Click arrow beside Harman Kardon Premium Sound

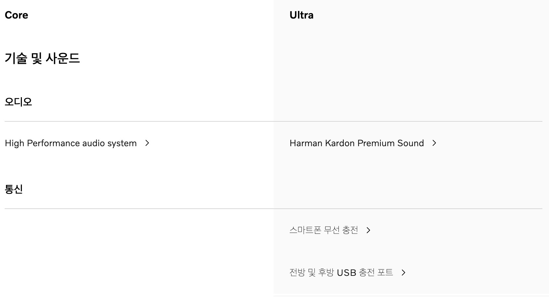[x=434, y=143]
